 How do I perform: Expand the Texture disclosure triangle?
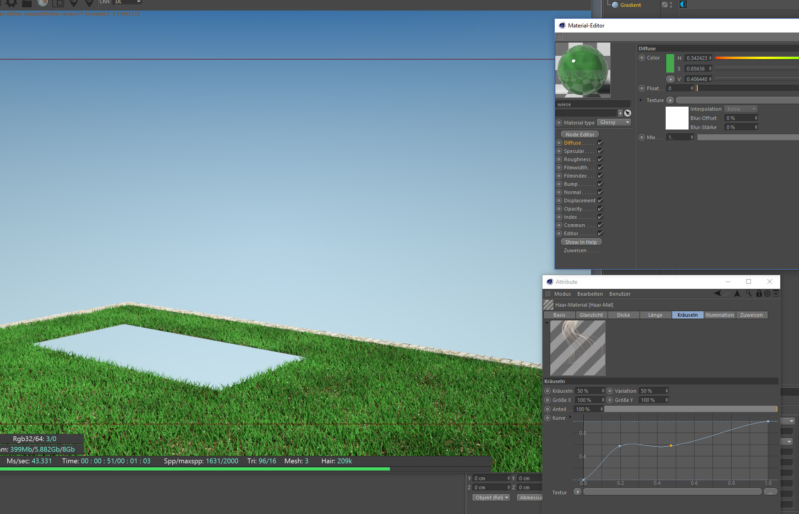tap(640, 100)
